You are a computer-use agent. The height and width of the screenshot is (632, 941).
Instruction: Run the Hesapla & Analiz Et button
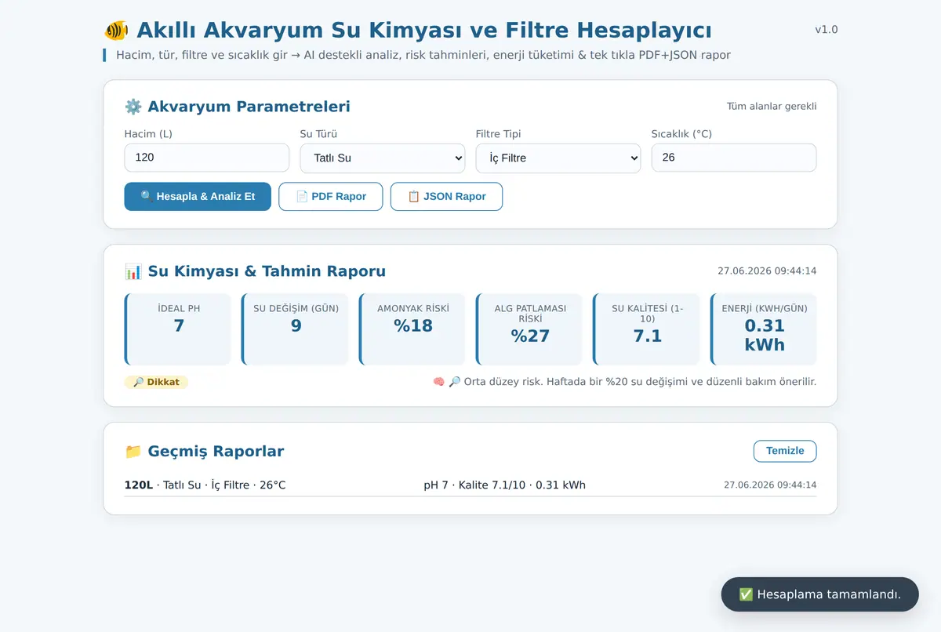point(198,197)
